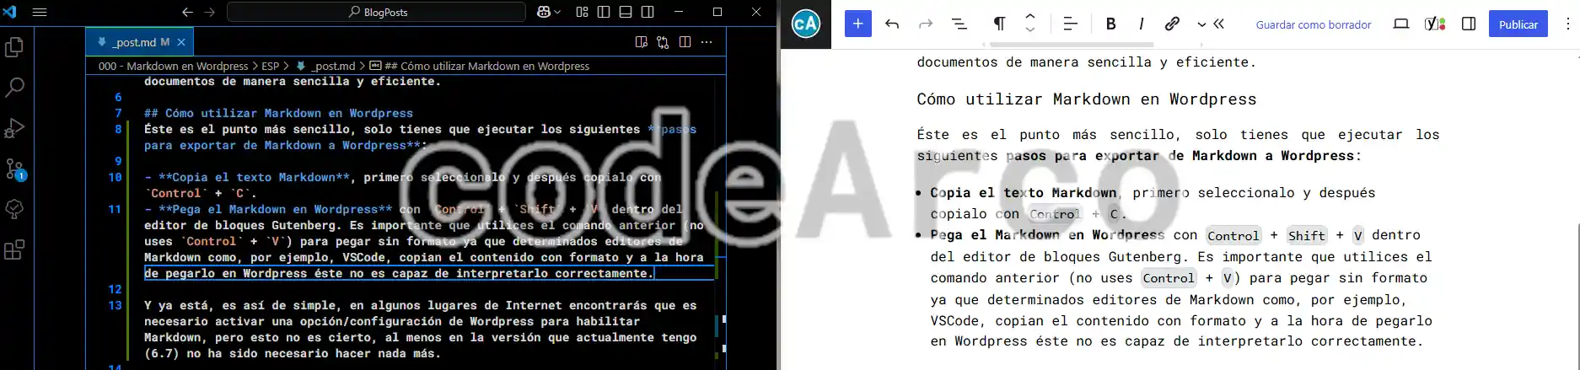Click the WordPress heading 'Cómo utilizar Markdown en Wordpress'
Screen dimensions: 1580x370
(x=1087, y=99)
